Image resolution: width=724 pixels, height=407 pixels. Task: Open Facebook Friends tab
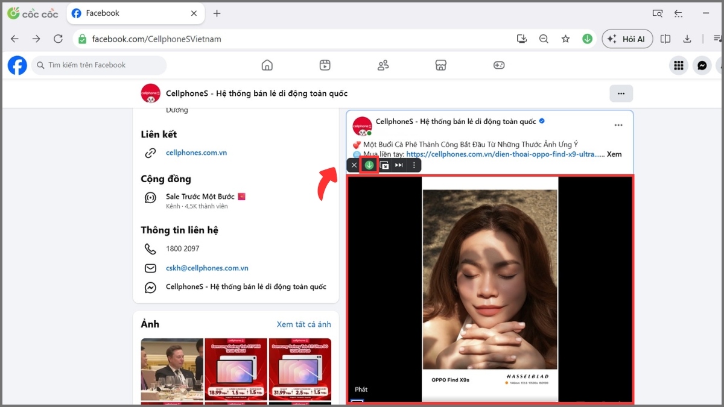[383, 65]
